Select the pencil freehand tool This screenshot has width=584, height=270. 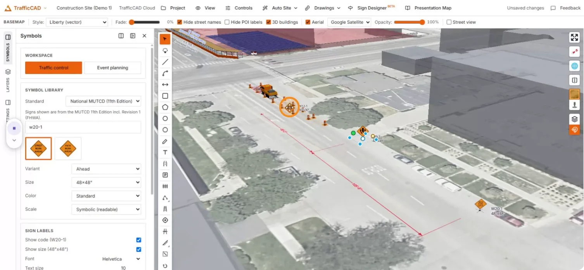click(165, 141)
